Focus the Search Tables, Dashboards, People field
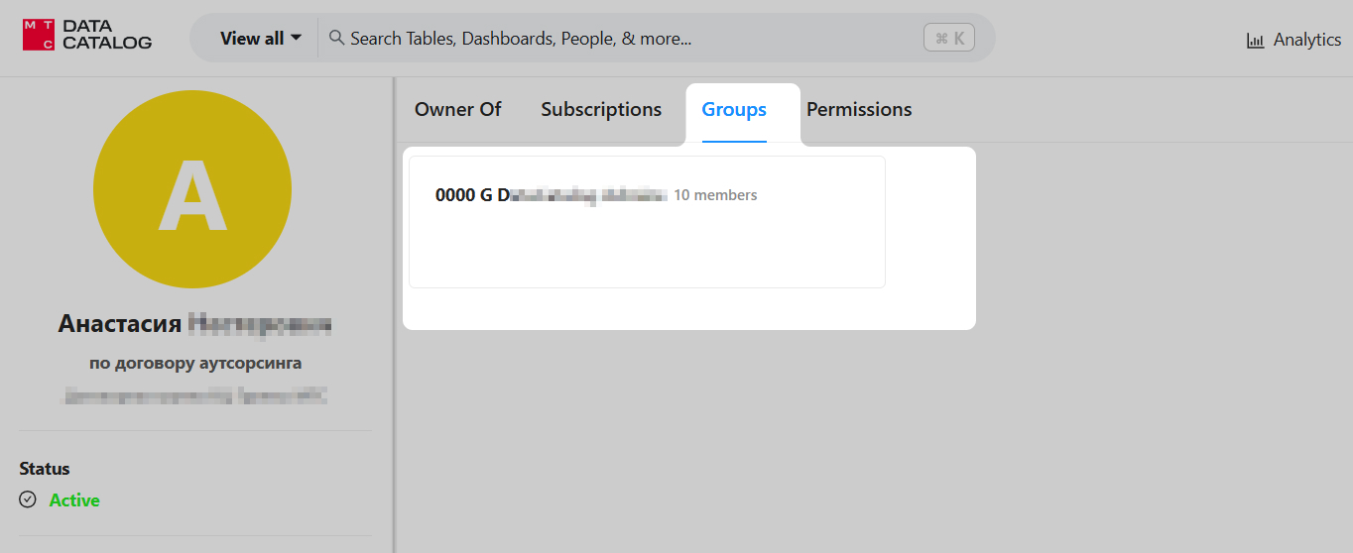This screenshot has width=1353, height=553. coord(595,39)
